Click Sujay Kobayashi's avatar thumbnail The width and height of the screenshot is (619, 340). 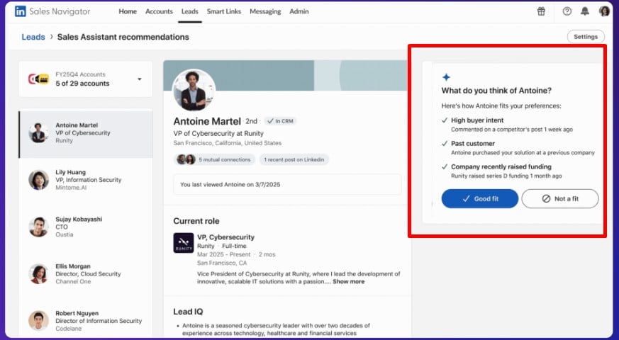[39, 227]
